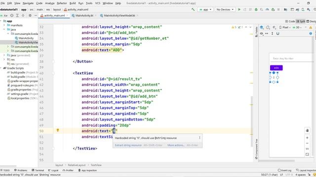Click the Orientation for Preview icon
Screen dimensions: 316x177
(x=268, y=28)
